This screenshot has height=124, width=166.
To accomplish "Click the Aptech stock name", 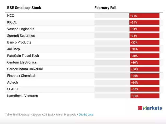I will click(13, 82).
